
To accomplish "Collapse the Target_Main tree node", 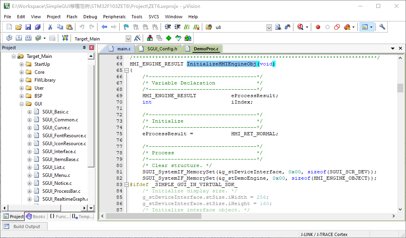I will point(13,56).
